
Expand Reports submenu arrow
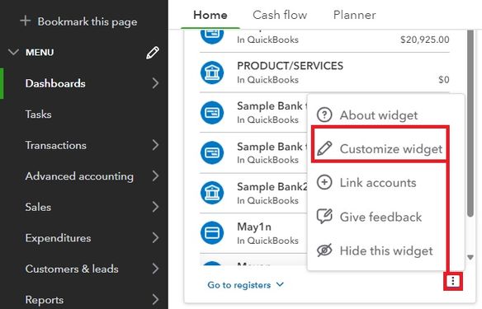pos(155,300)
